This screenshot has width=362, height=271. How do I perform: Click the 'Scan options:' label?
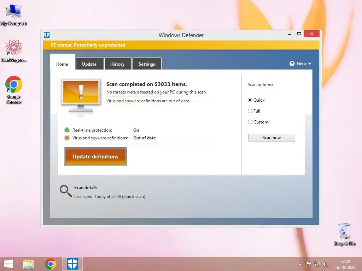click(x=260, y=85)
